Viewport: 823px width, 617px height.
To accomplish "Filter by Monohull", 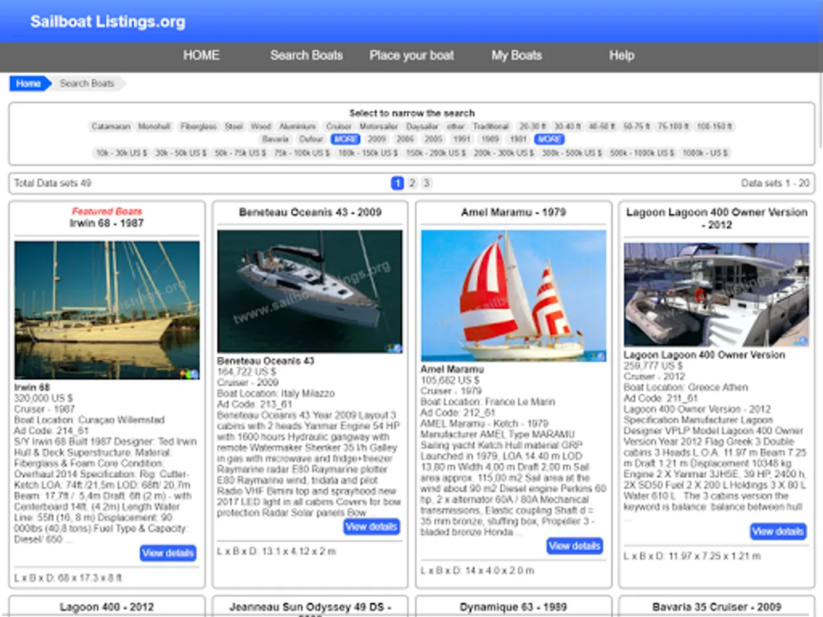I will [154, 127].
